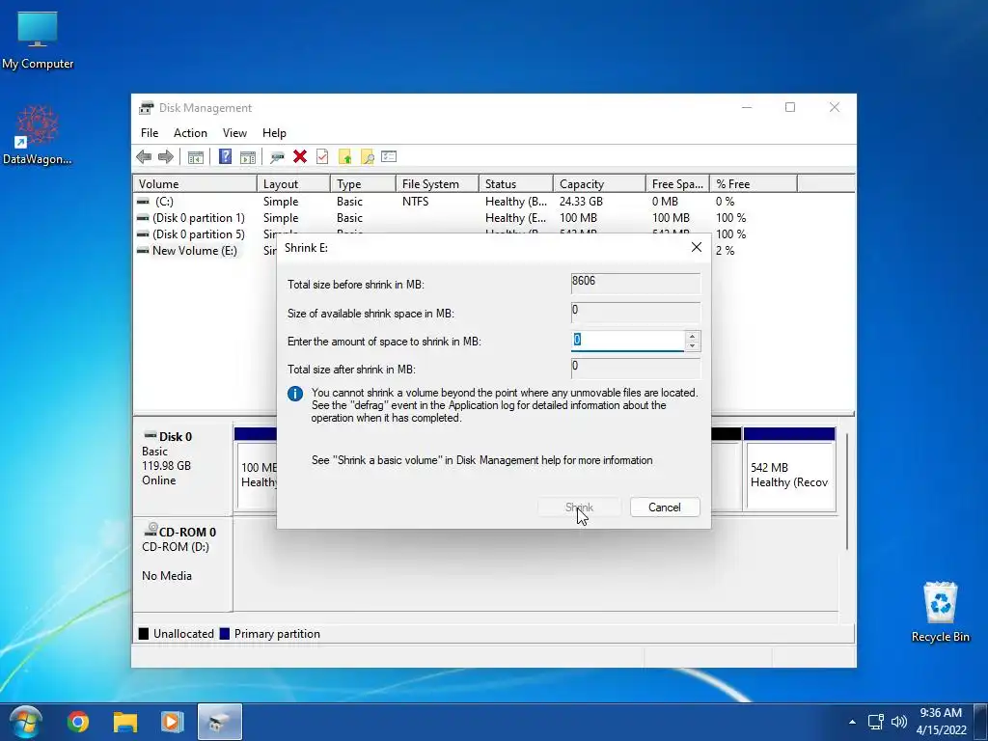This screenshot has width=988, height=741.
Task: Click the volume speaker tray icon
Action: point(899,722)
